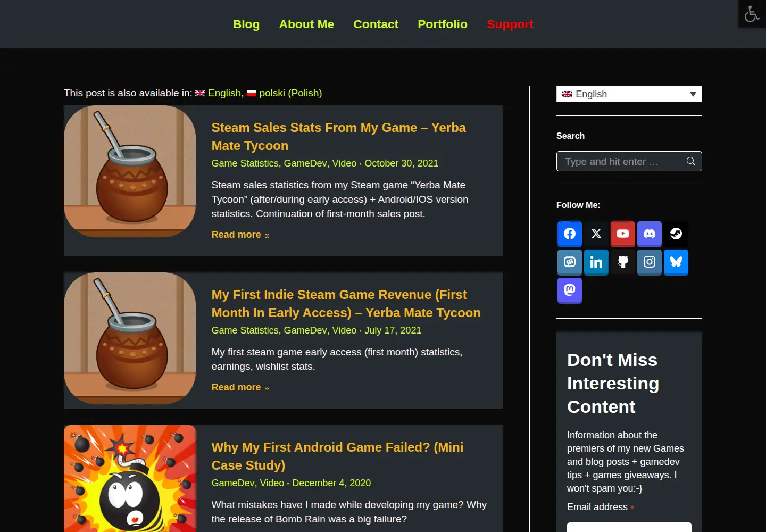Open Game Statistics category on October 30 post

pyautogui.click(x=245, y=163)
